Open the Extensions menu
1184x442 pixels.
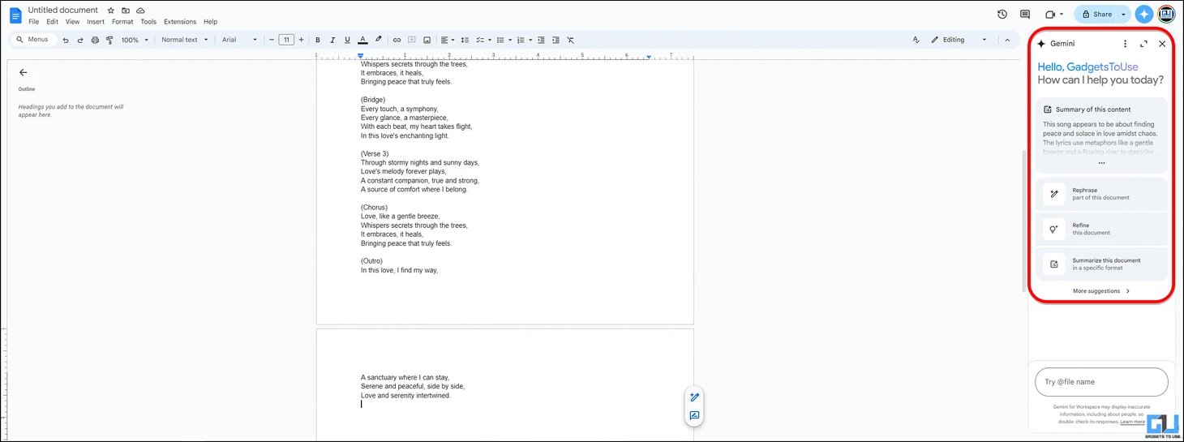click(180, 22)
